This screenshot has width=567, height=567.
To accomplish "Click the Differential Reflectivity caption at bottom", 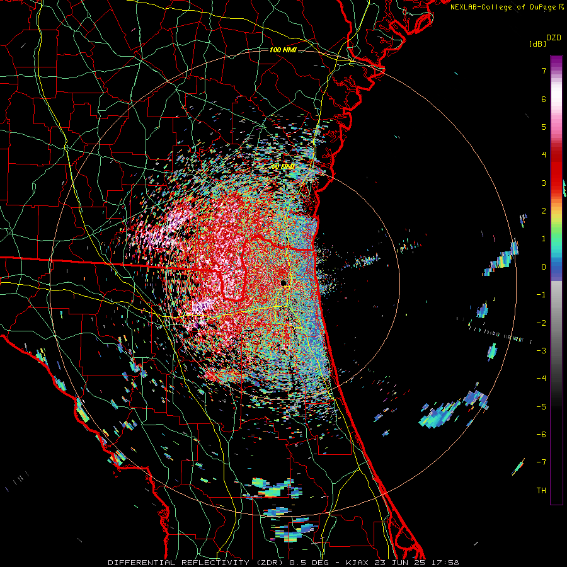I will [283, 563].
